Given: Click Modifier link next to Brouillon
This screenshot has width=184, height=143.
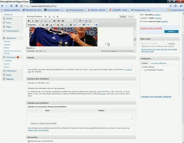Looking at the screenshot, I should [x=157, y=15].
